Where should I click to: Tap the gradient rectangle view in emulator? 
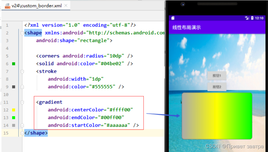coord(217,116)
